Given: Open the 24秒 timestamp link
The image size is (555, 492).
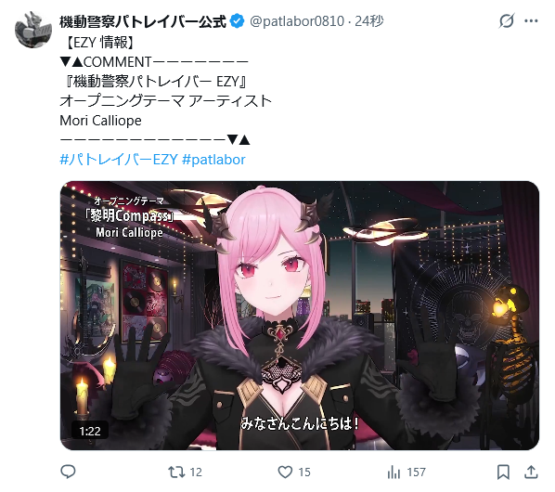Looking at the screenshot, I should click(369, 21).
